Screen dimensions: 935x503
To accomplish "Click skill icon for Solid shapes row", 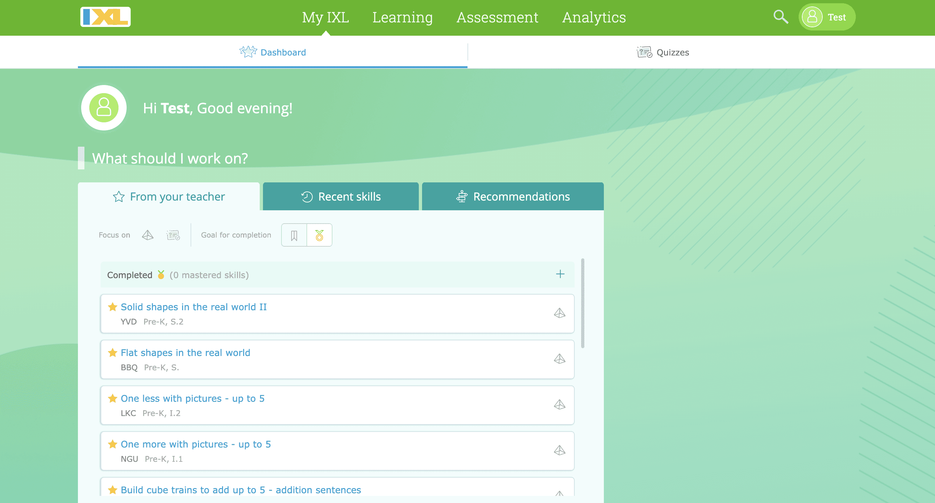I will pyautogui.click(x=559, y=313).
